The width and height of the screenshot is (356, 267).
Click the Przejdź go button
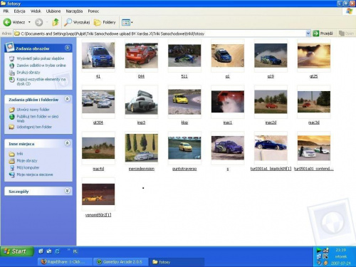pos(323,33)
